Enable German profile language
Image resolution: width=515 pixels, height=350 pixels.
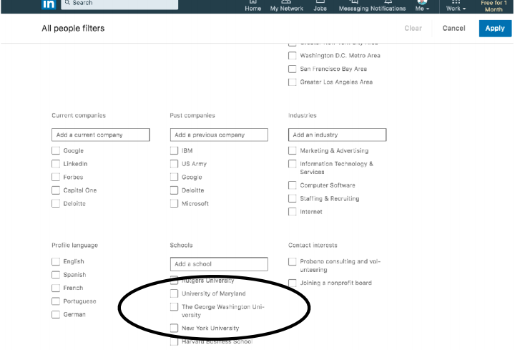(56, 314)
